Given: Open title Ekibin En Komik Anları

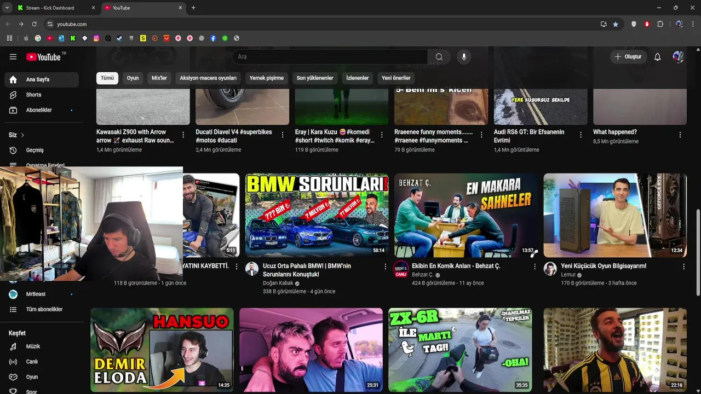Looking at the screenshot, I should pos(456,266).
